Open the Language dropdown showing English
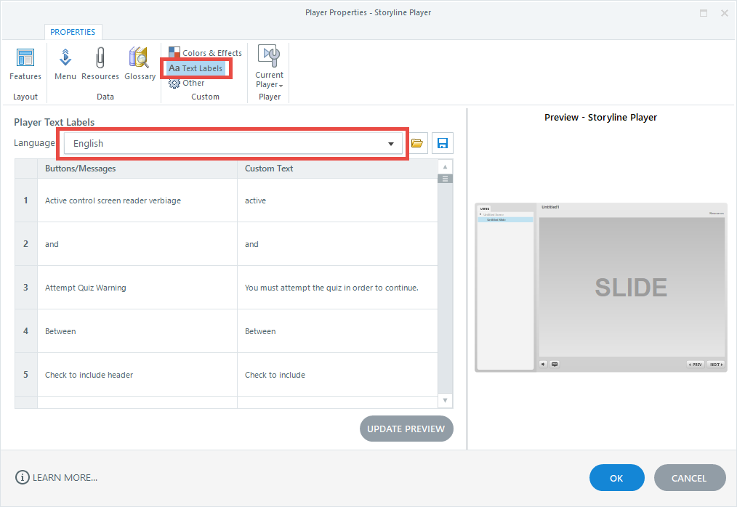Viewport: 737px width, 507px height. pos(233,144)
